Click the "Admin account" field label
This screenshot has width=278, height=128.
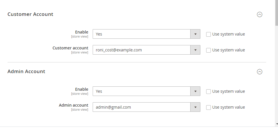pos(74,105)
